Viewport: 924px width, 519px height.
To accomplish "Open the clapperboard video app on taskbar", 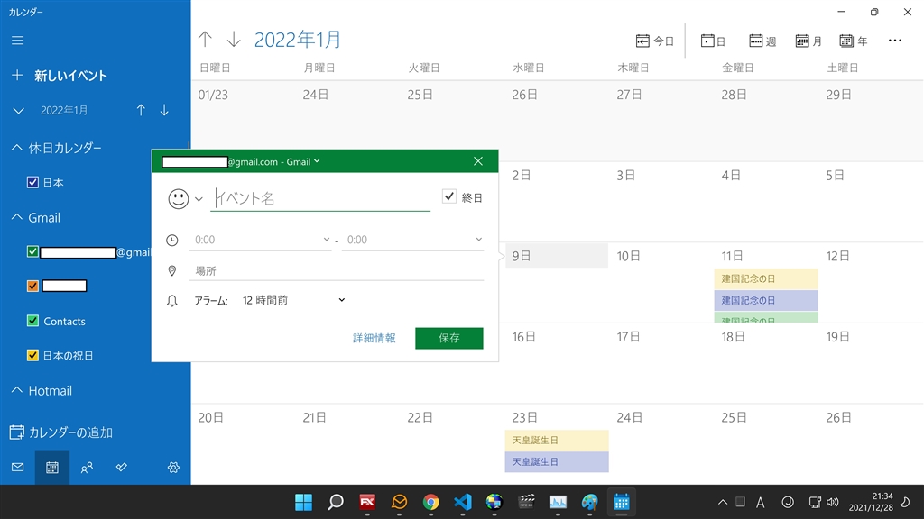I will pos(526,502).
